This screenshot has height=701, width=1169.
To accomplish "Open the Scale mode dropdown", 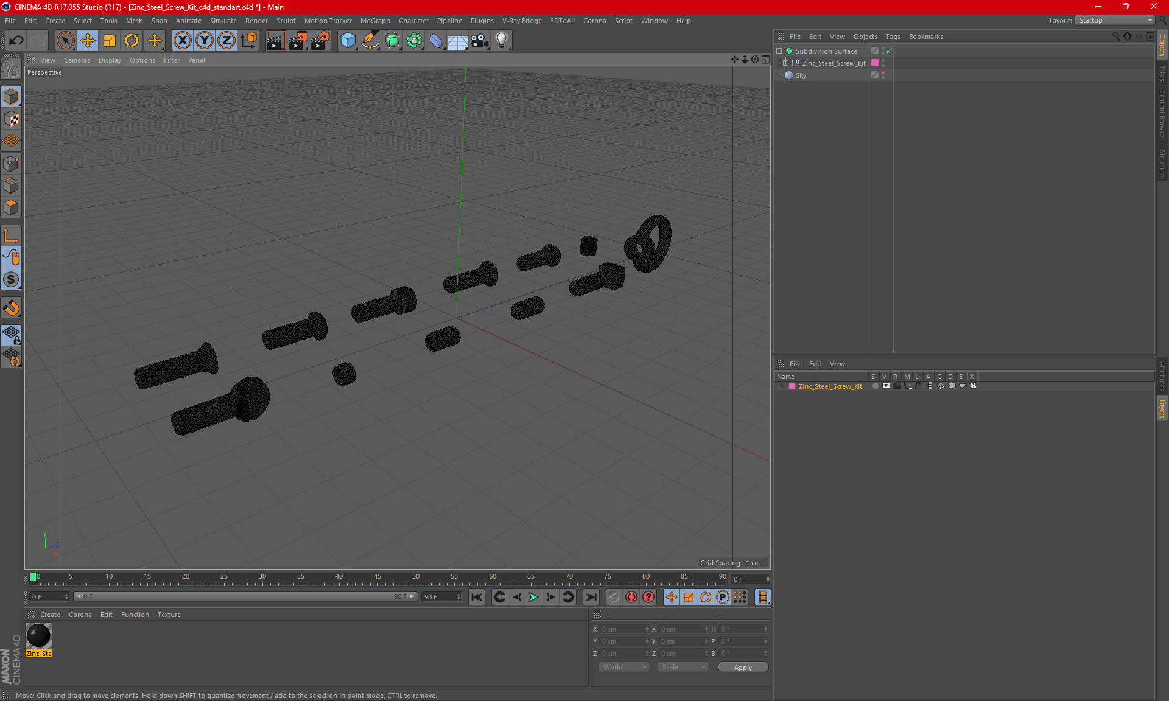I will click(683, 667).
